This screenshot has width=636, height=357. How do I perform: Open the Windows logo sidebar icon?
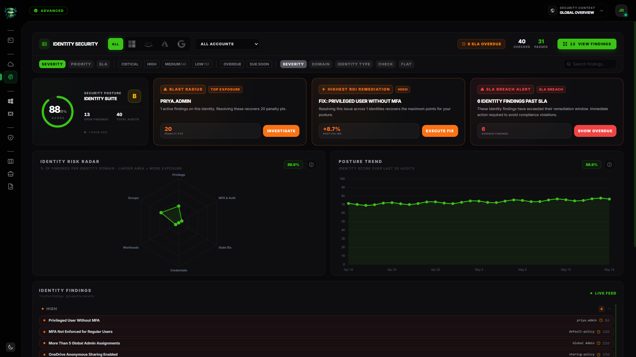[x=11, y=101]
